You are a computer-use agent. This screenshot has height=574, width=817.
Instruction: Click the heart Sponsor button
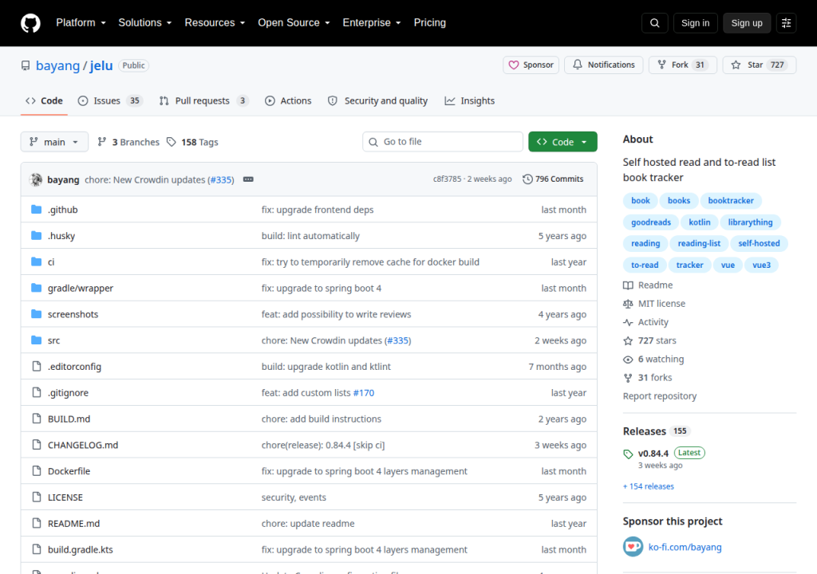531,65
